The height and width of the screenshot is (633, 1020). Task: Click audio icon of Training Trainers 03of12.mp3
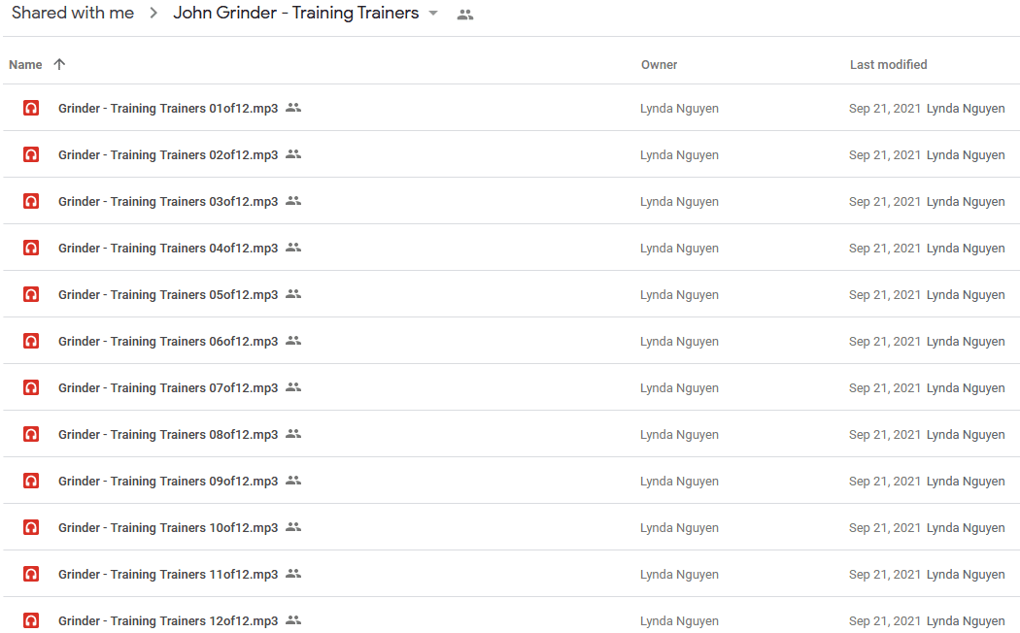(x=30, y=202)
